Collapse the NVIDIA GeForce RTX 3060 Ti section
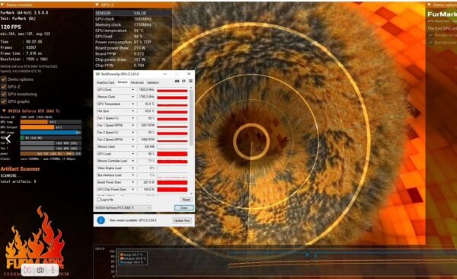Viewport: 457px width, 279px height. click(x=4, y=111)
